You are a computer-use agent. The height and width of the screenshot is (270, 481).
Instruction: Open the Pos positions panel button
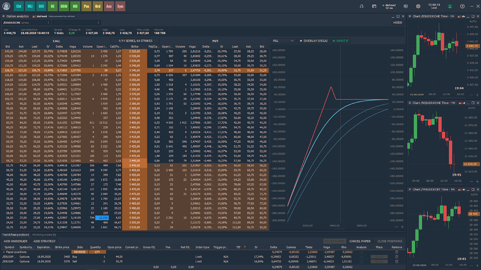pos(86,6)
